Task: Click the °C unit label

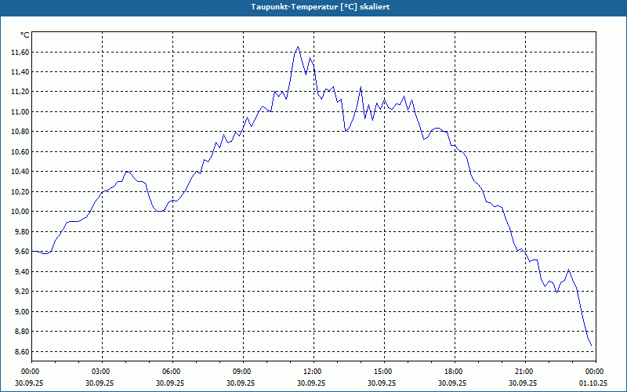Action: pos(25,35)
